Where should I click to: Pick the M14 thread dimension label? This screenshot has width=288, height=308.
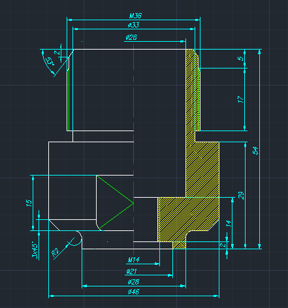pos(133,260)
